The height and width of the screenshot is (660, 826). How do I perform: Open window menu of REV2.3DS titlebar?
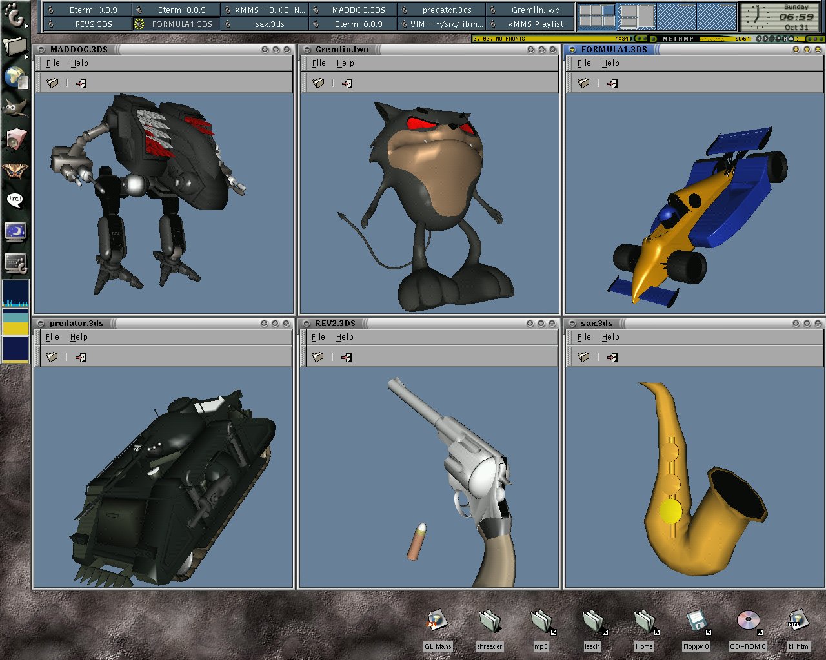(307, 324)
